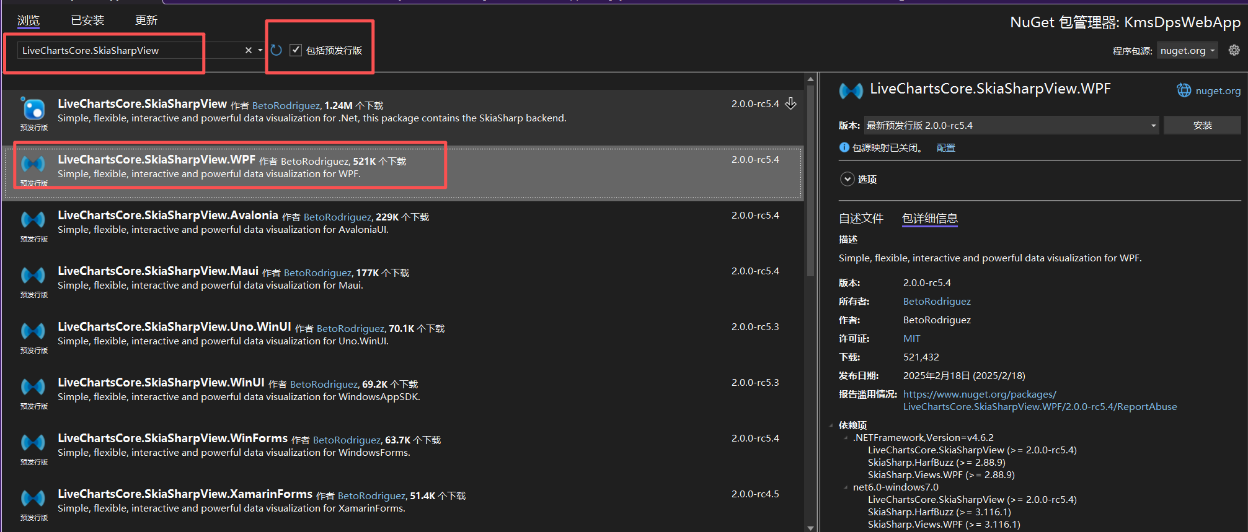Switch to the 浏览 browse tab
This screenshot has height=532, width=1248.
pyautogui.click(x=29, y=20)
